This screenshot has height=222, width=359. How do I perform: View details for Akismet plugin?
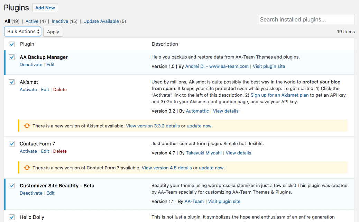[x=226, y=111]
